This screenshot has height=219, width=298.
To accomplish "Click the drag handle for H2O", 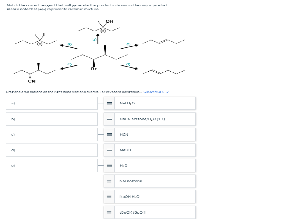I will coord(109,165).
